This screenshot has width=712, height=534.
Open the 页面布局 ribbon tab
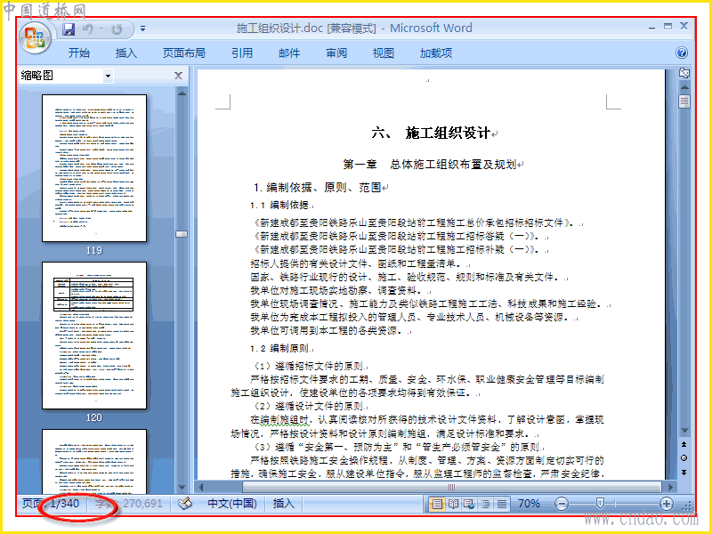pos(184,53)
